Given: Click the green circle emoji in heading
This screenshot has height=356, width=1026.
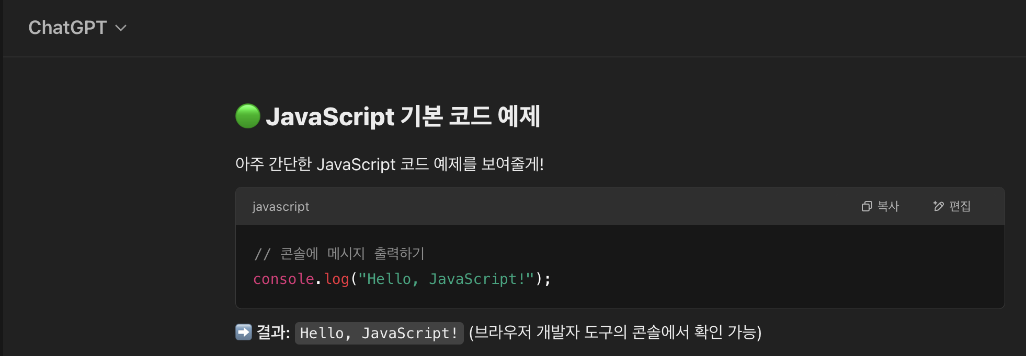Looking at the screenshot, I should coord(248,116).
